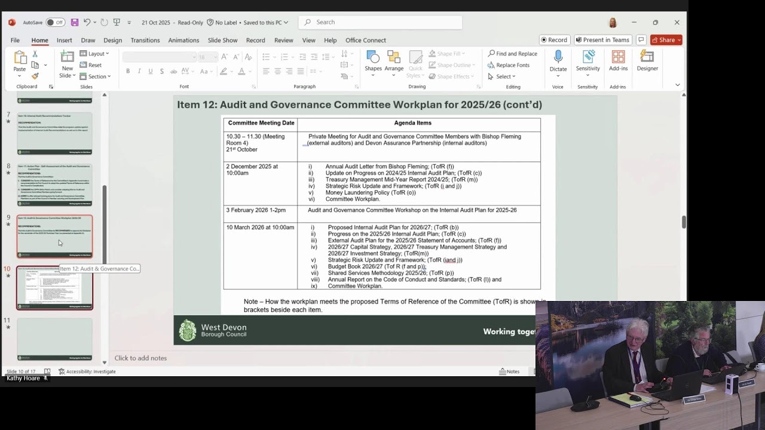Start presentation from beginning icon

coord(117,23)
